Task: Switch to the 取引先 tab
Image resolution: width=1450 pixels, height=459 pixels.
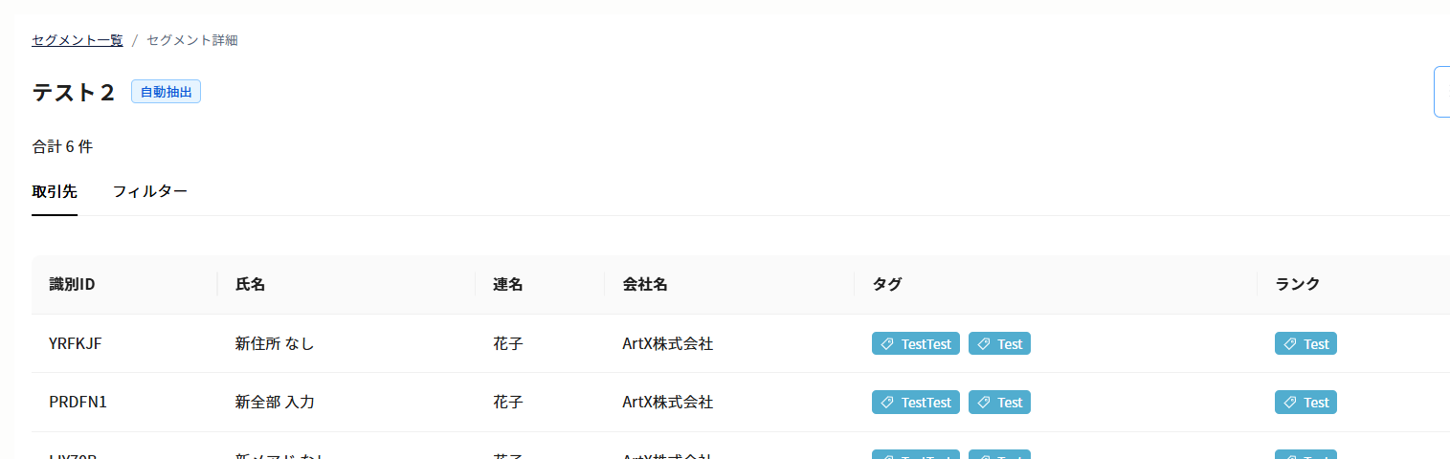Action: [55, 191]
